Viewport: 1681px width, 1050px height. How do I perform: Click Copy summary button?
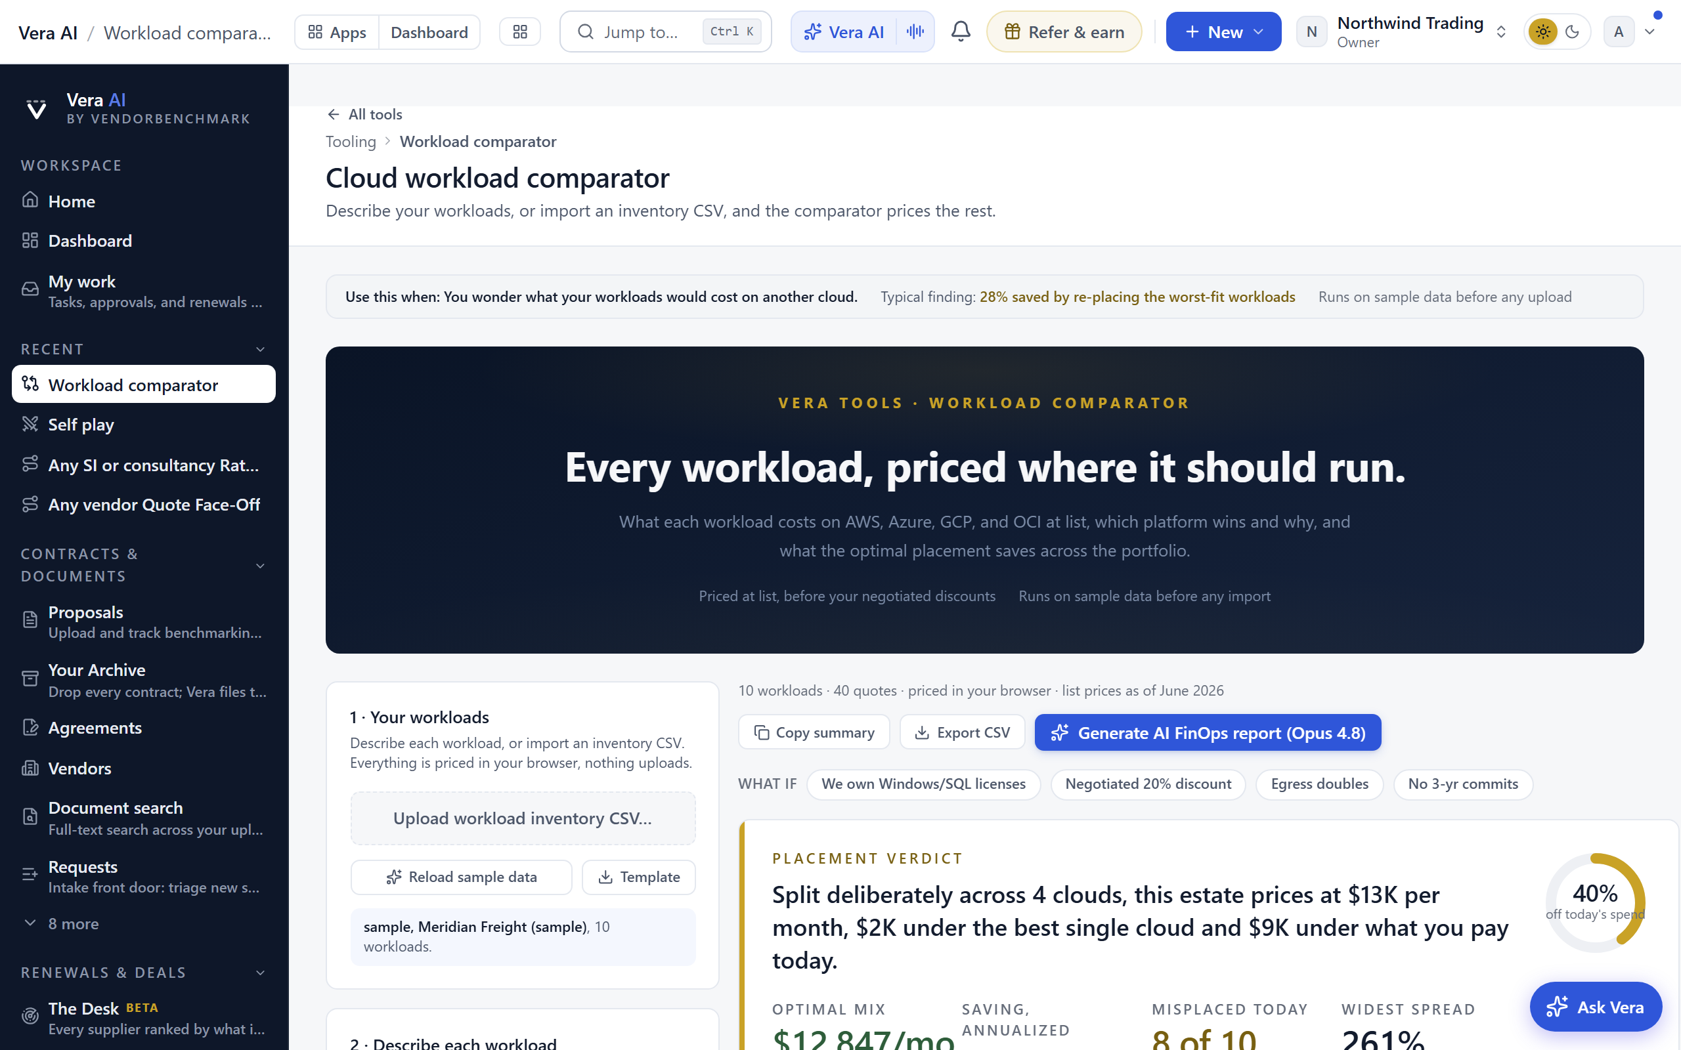[x=814, y=732]
